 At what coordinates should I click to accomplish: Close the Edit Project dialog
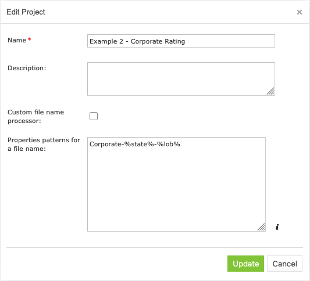[300, 12]
